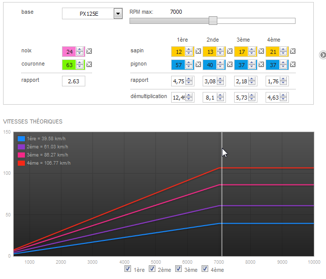This screenshot has width=326, height=279.
Task: Open the base model dropdown PX125E
Action: (118, 14)
